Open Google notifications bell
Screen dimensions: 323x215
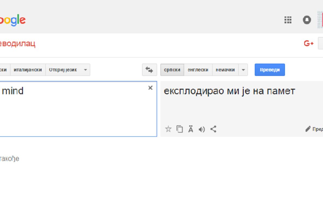307,20
